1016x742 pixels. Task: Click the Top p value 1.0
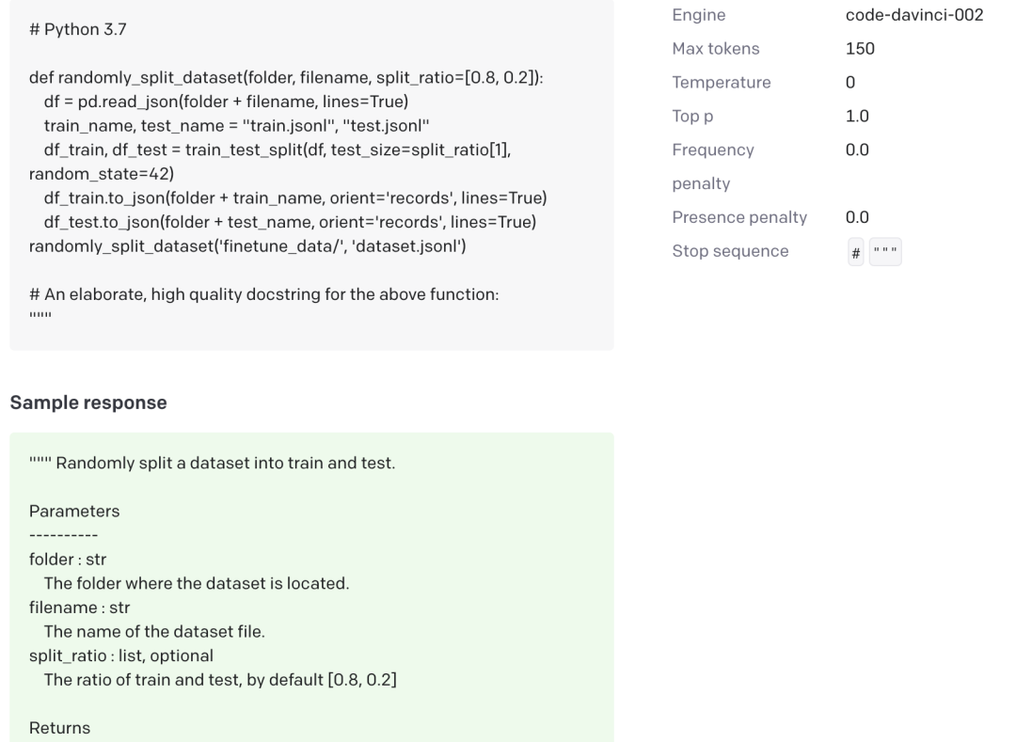(857, 117)
